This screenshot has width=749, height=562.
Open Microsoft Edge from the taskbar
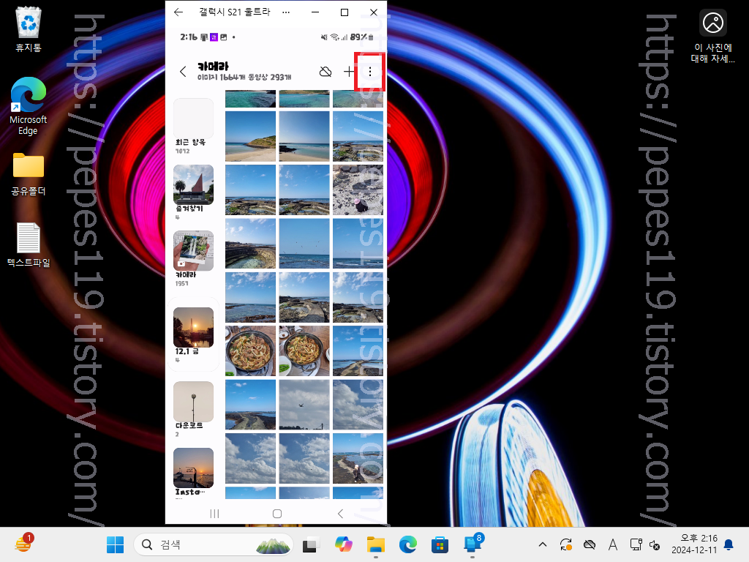coord(408,544)
